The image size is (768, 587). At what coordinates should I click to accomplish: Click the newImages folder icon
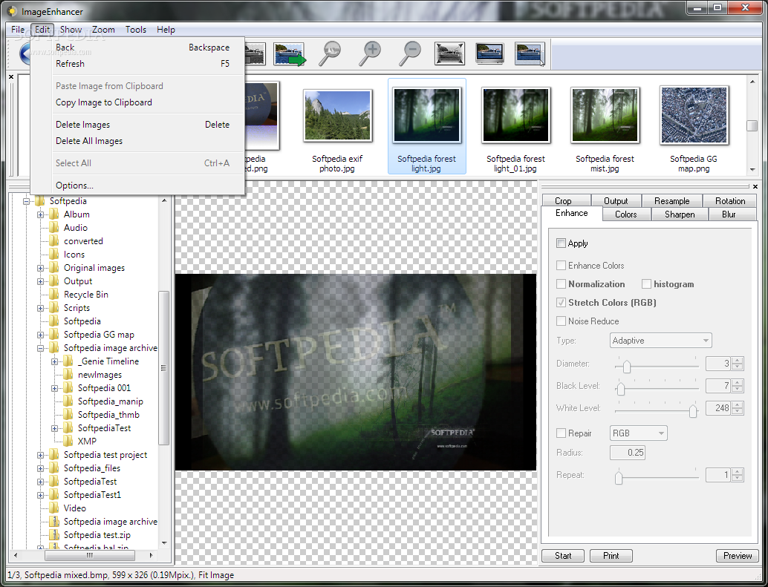68,375
